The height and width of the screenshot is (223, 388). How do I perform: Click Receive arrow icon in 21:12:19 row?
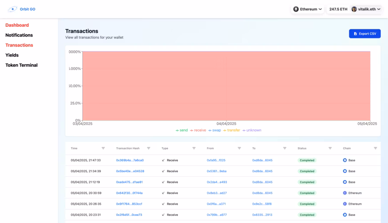[x=163, y=182]
